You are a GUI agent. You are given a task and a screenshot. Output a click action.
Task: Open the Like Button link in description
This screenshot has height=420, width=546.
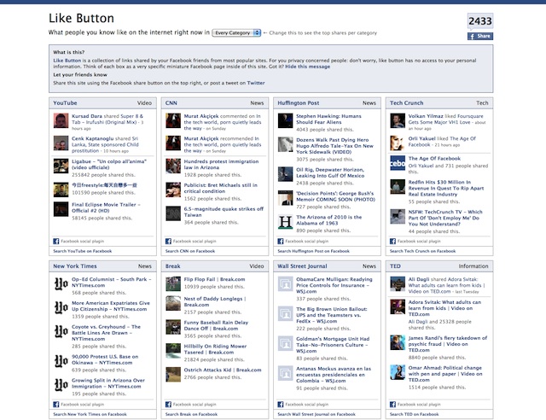(67, 61)
